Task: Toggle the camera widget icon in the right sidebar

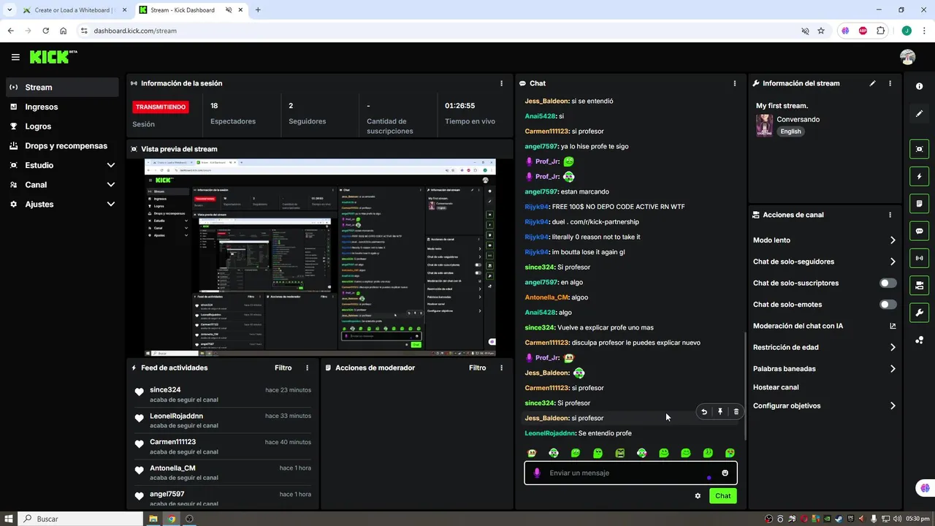Action: click(x=919, y=285)
